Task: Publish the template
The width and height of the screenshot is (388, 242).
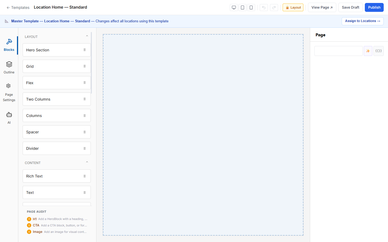Action: (x=374, y=8)
